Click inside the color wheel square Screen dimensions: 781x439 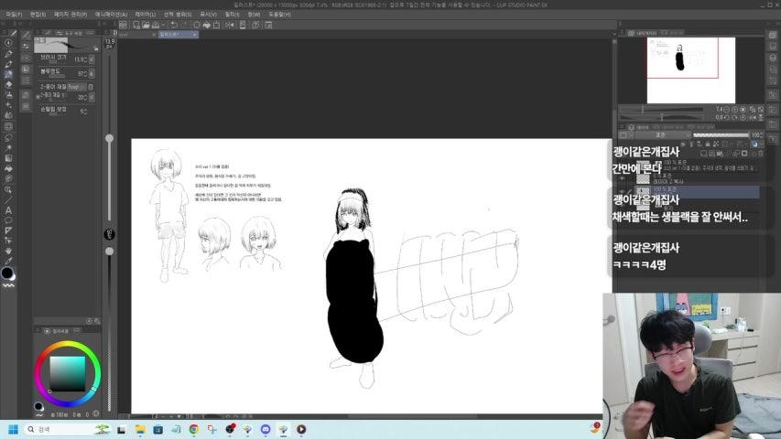[67, 373]
